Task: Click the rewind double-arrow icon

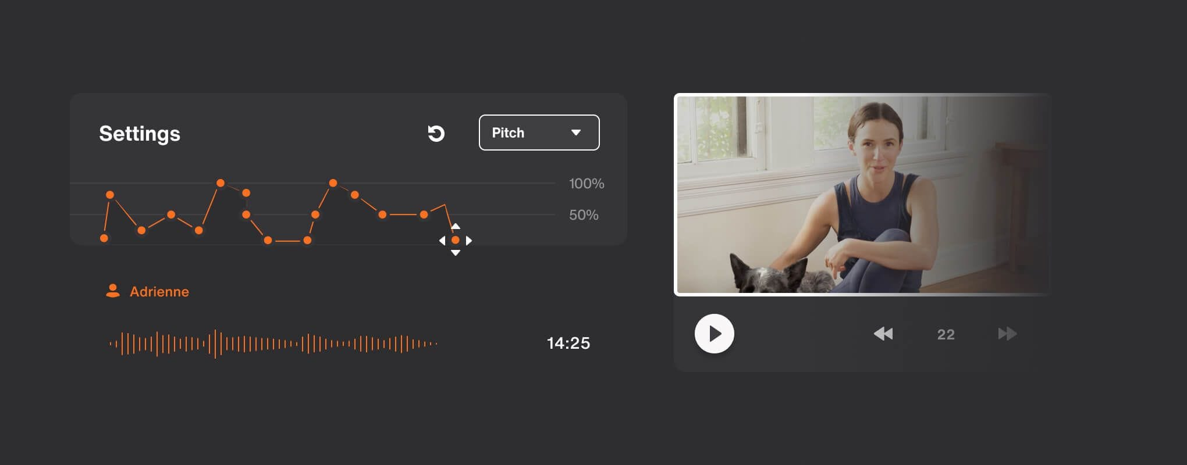Action: (x=883, y=334)
